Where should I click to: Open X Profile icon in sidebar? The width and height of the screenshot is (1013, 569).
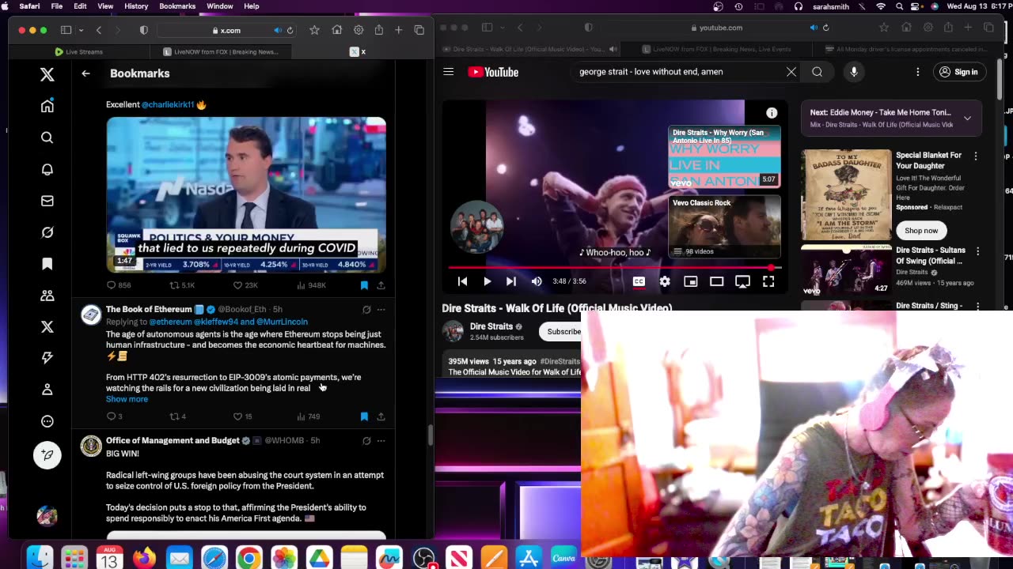click(x=47, y=390)
